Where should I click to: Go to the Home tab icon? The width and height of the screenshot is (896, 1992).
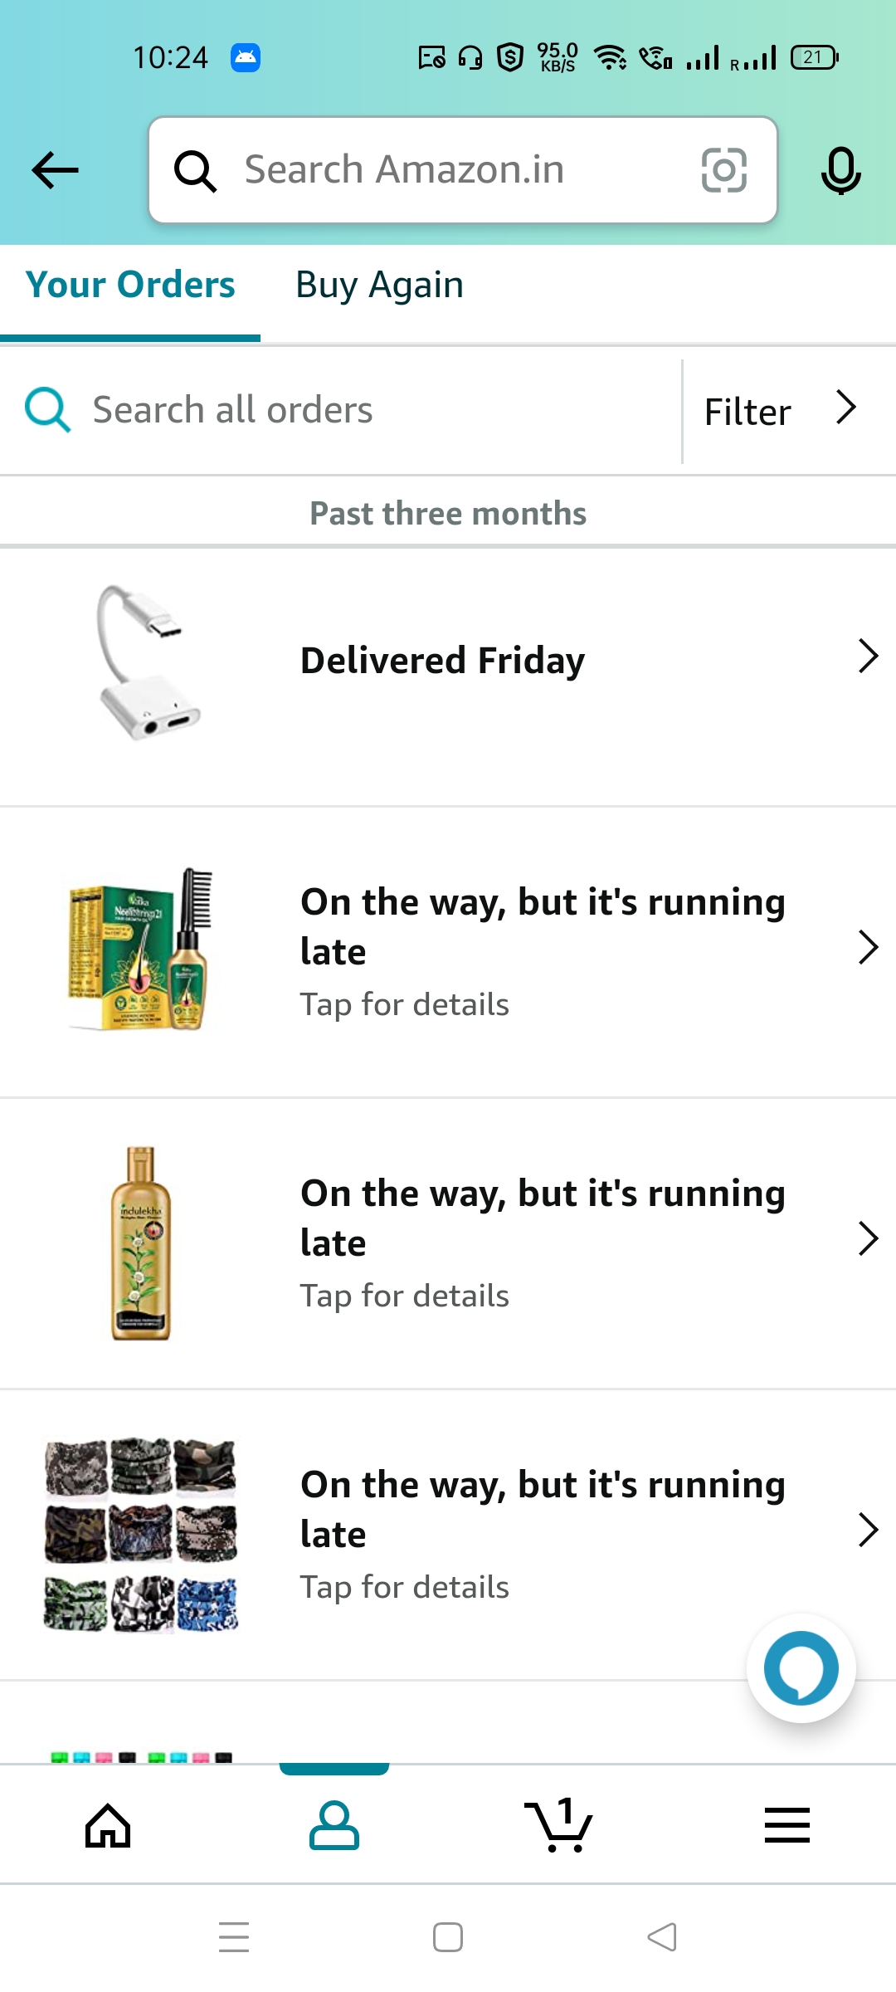109,1825
